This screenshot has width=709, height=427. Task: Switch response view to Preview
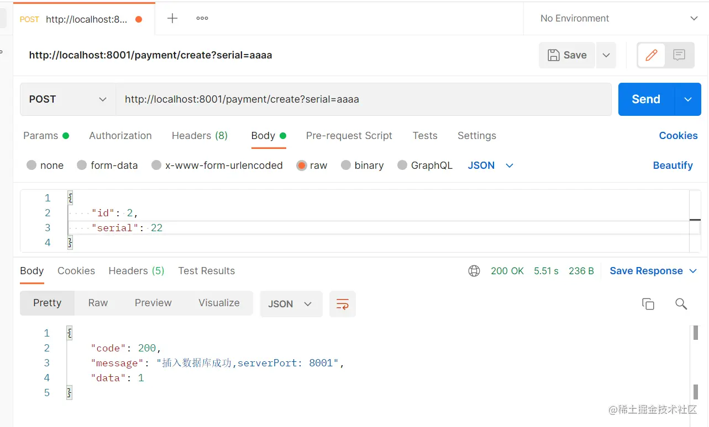153,303
